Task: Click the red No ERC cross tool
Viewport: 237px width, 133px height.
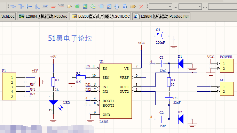Action: point(141,7)
